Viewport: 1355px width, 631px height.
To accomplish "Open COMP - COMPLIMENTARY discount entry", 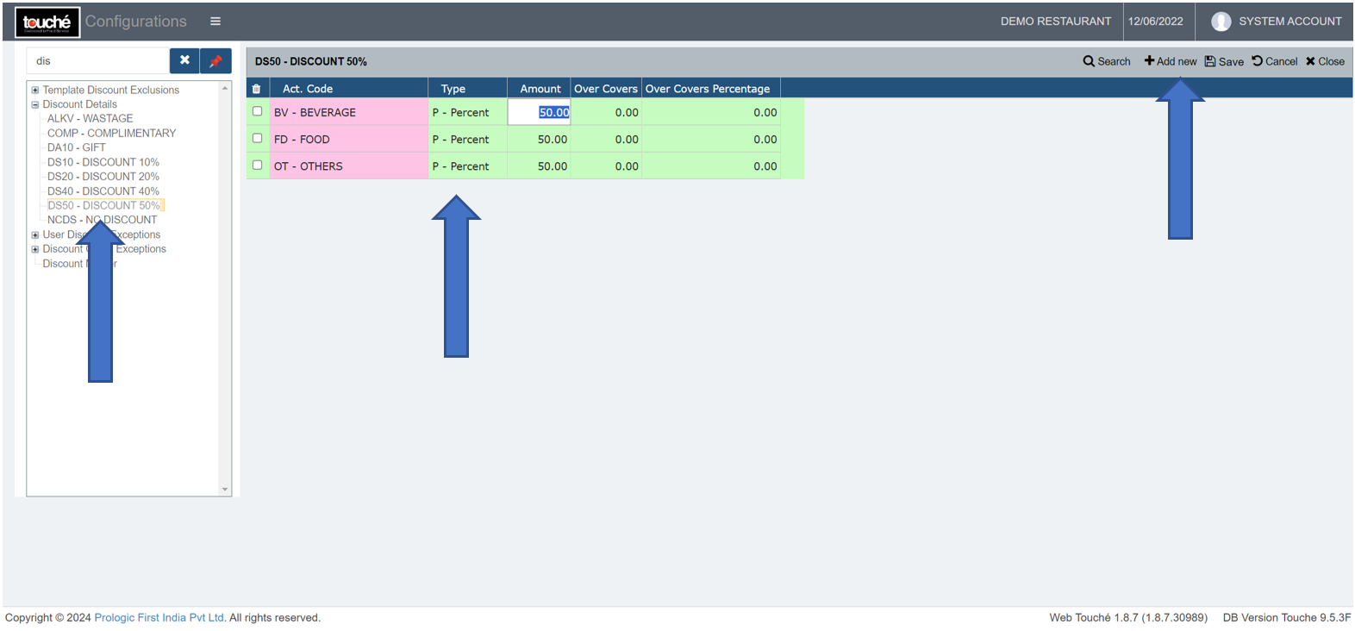I will pos(111,133).
